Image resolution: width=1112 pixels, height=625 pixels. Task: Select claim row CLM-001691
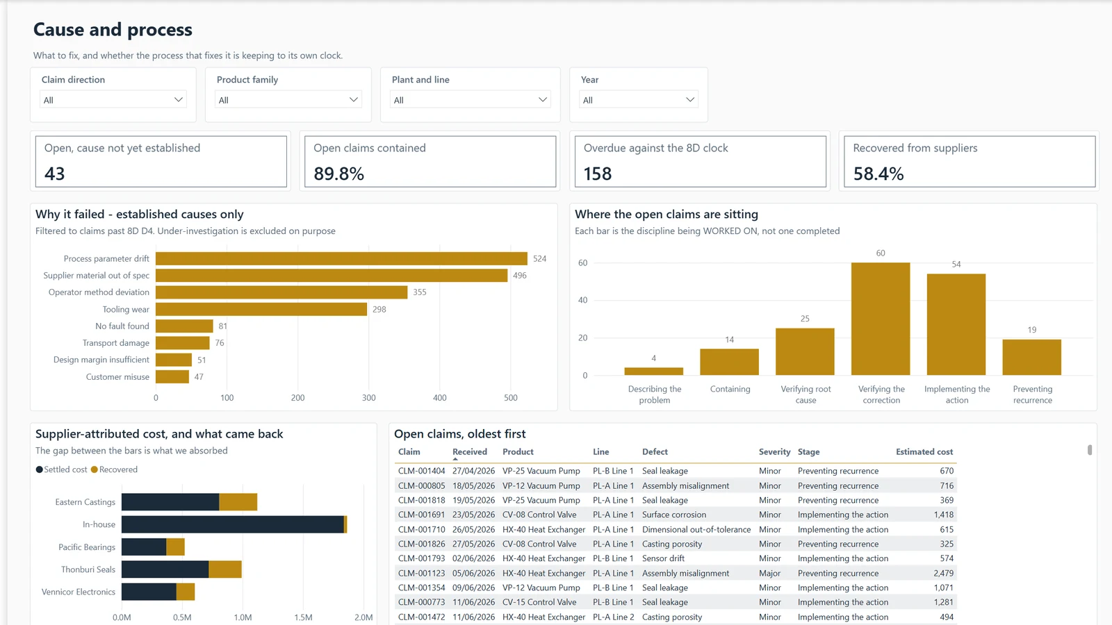(x=676, y=515)
